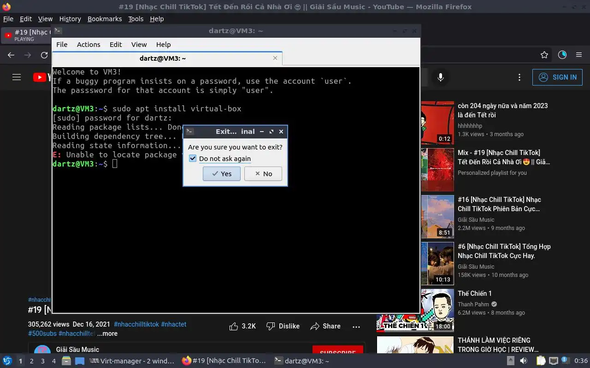Screen dimensions: 590x368
Task: Click Firefox forward arrow
Action: click(28, 55)
